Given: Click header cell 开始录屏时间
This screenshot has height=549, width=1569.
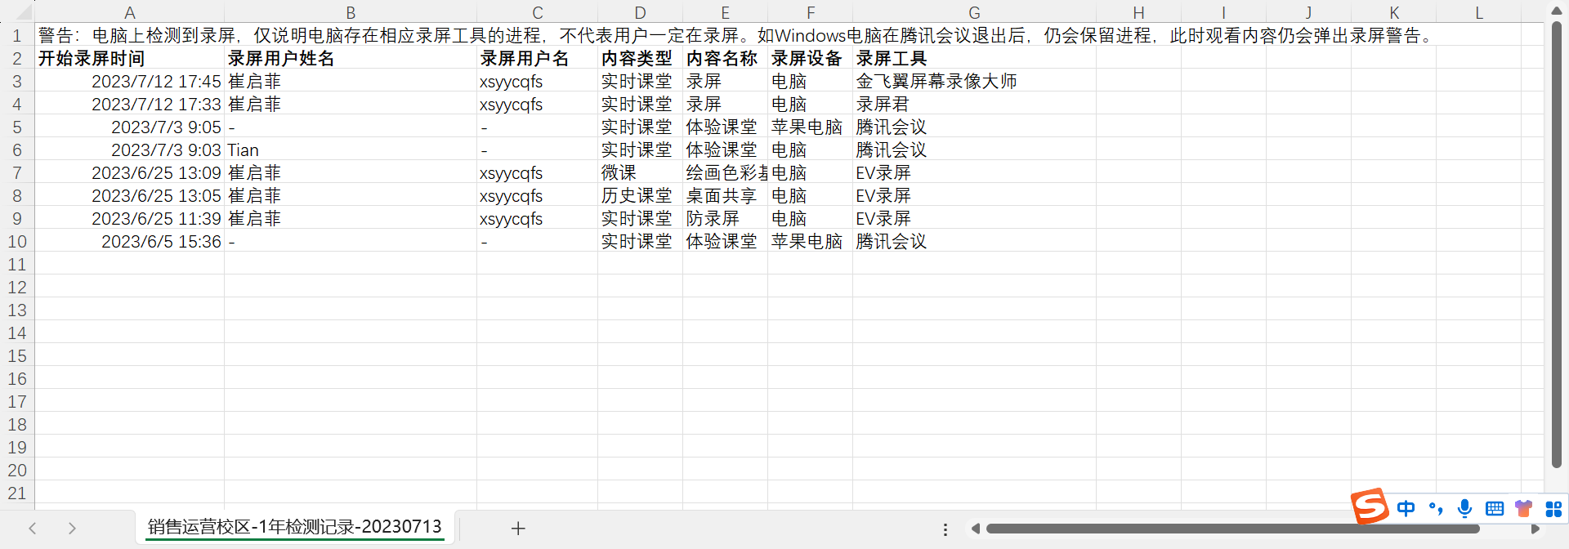Looking at the screenshot, I should (129, 59).
